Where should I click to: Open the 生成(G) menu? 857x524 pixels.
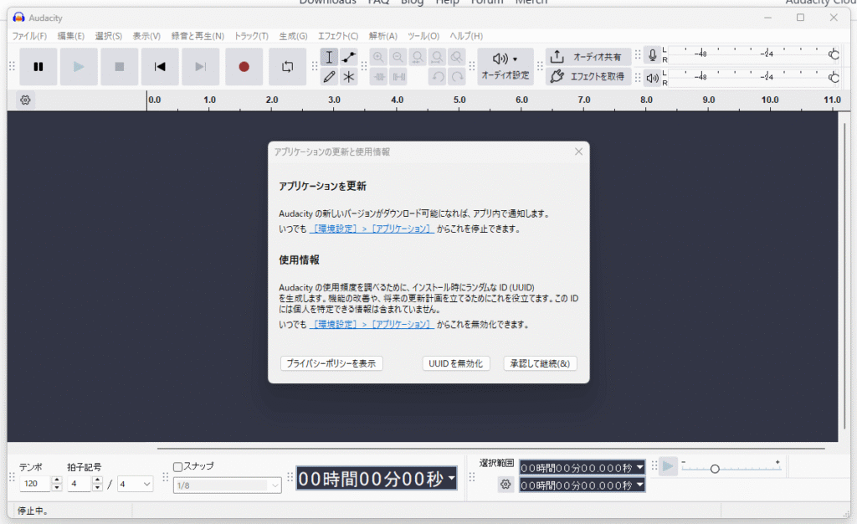(x=293, y=36)
